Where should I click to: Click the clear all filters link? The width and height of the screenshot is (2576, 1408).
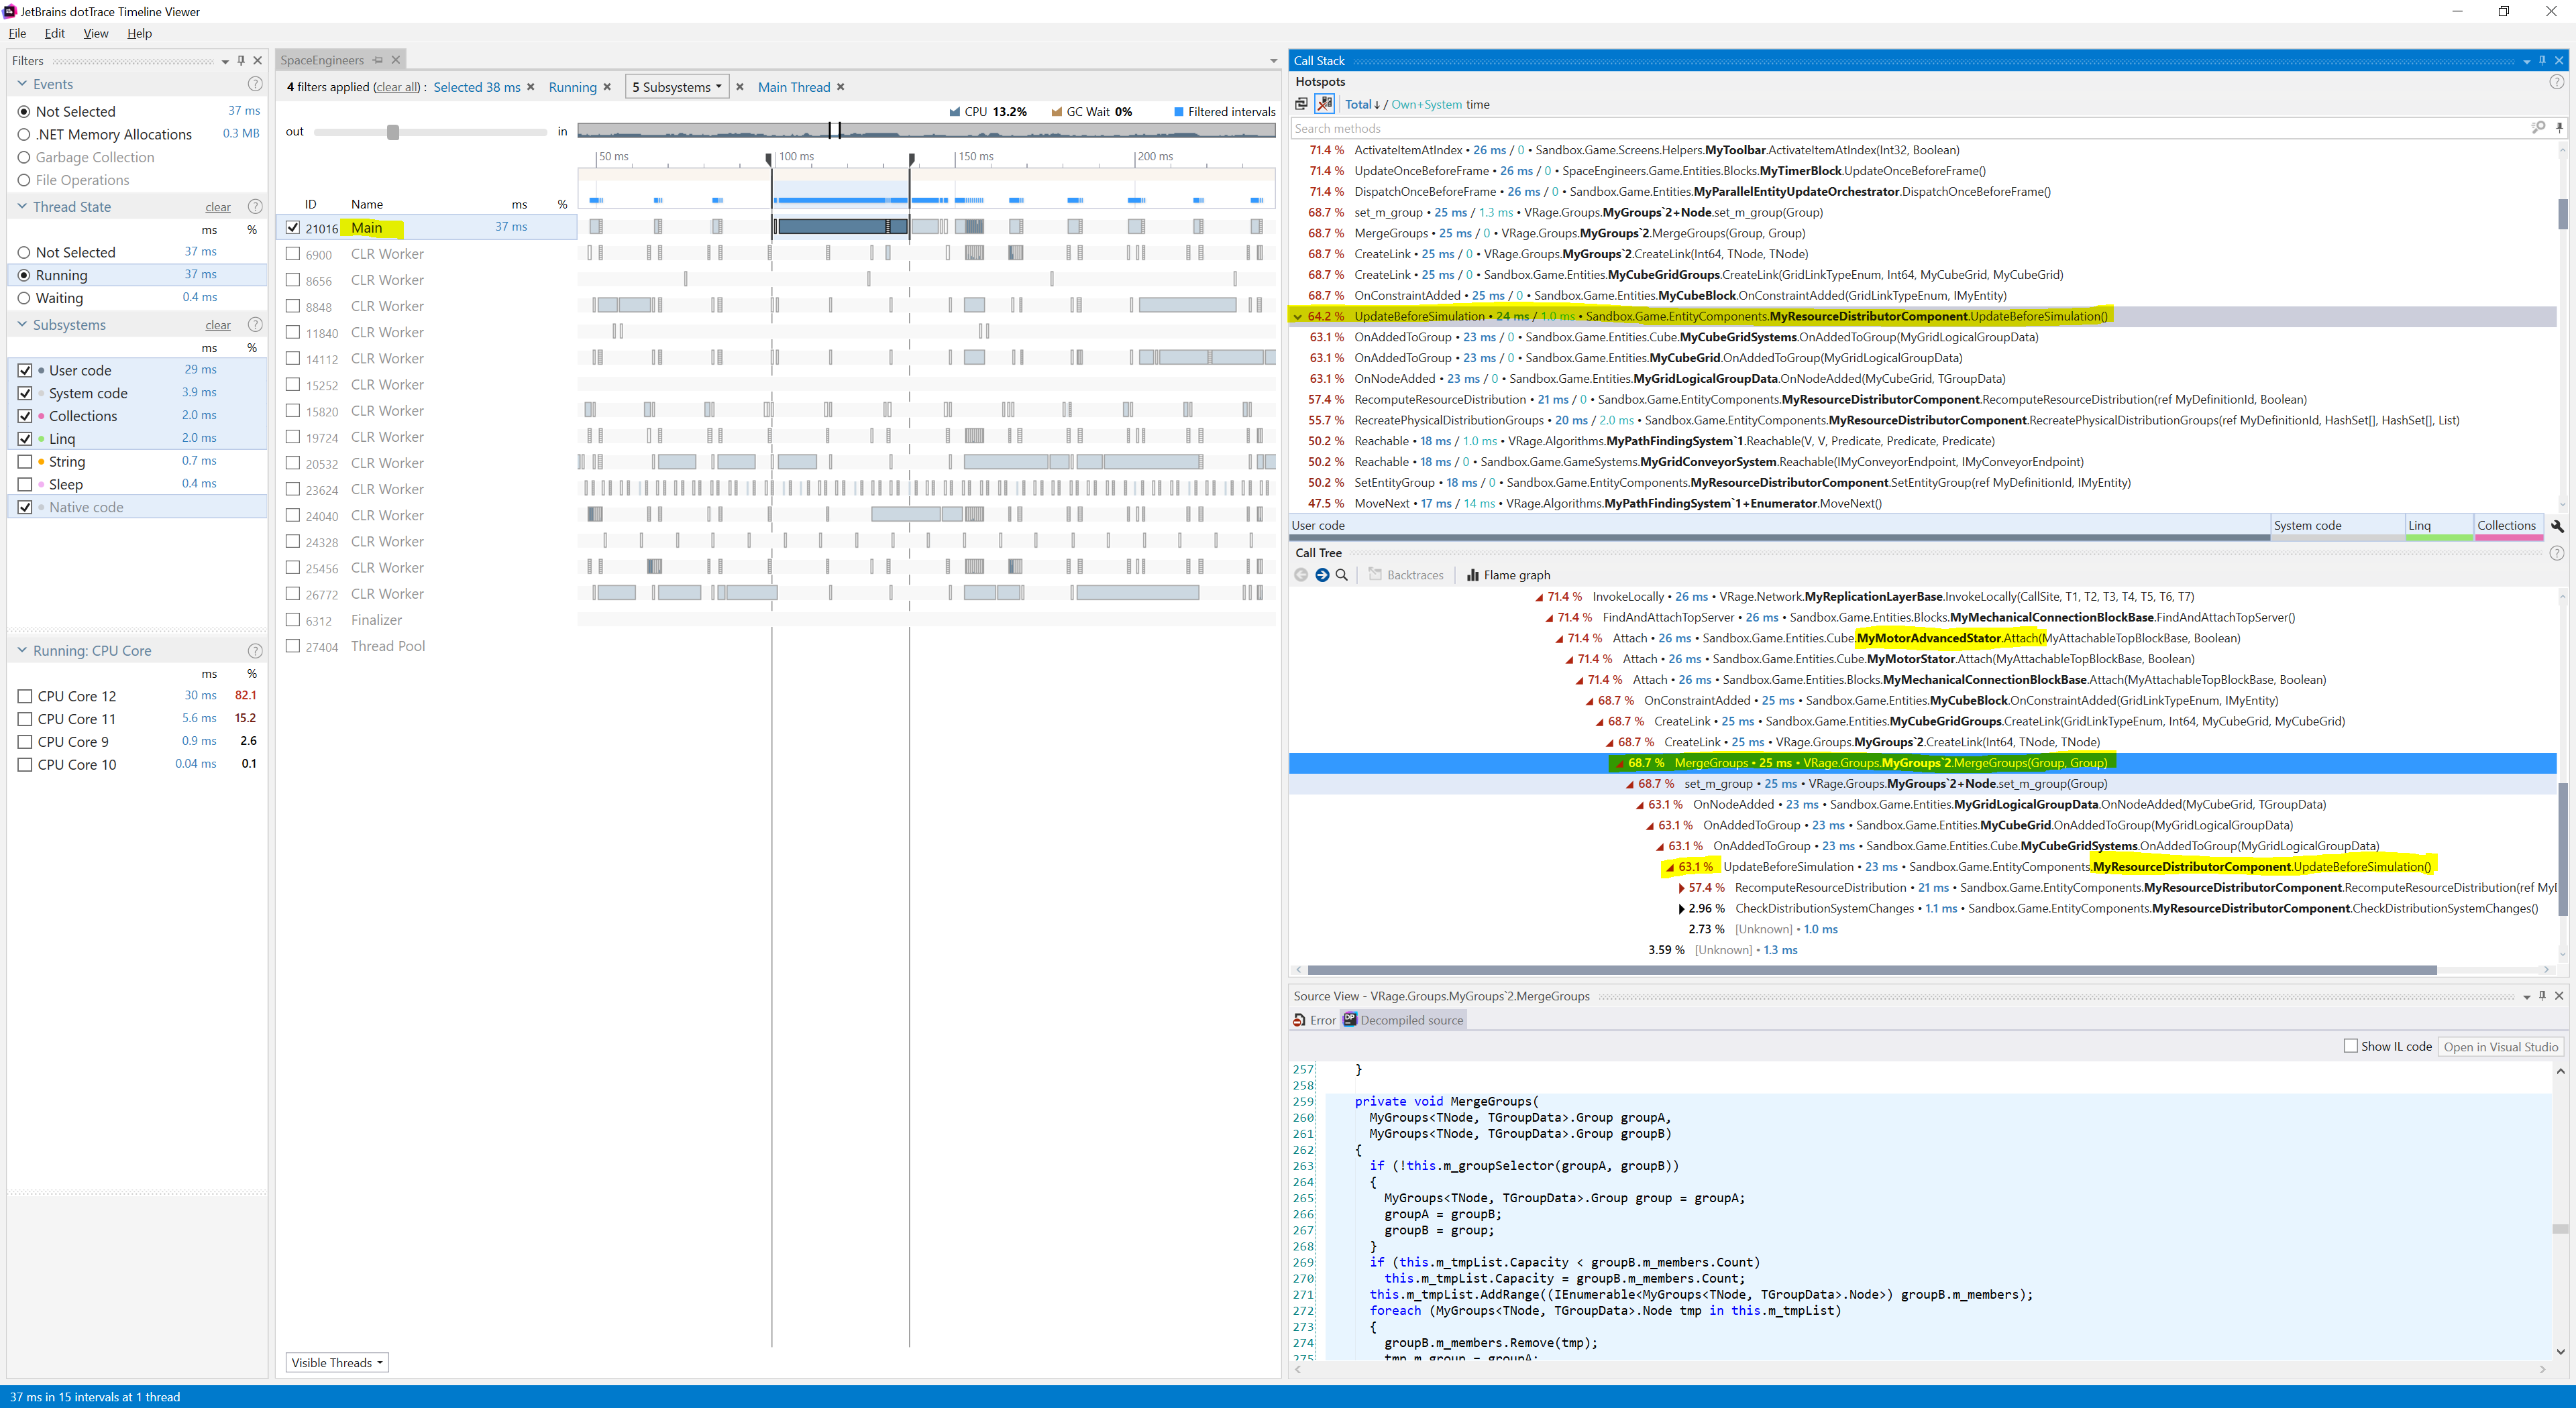point(398,87)
